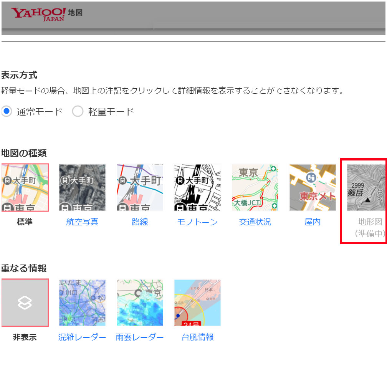Select the 軽量モード radio button

click(78, 111)
